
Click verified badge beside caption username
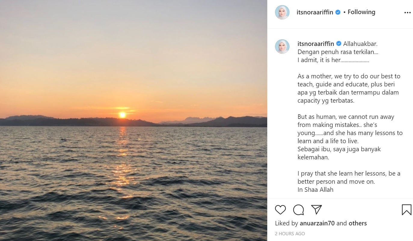(339, 44)
